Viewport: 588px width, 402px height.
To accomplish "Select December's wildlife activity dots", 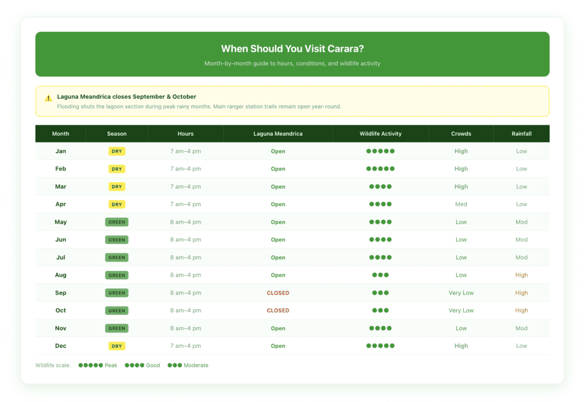I will click(x=380, y=346).
